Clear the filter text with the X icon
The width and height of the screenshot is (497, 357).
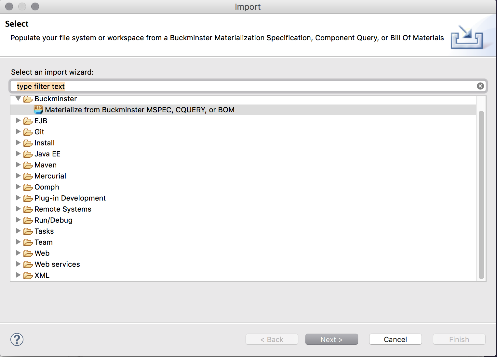click(x=480, y=86)
